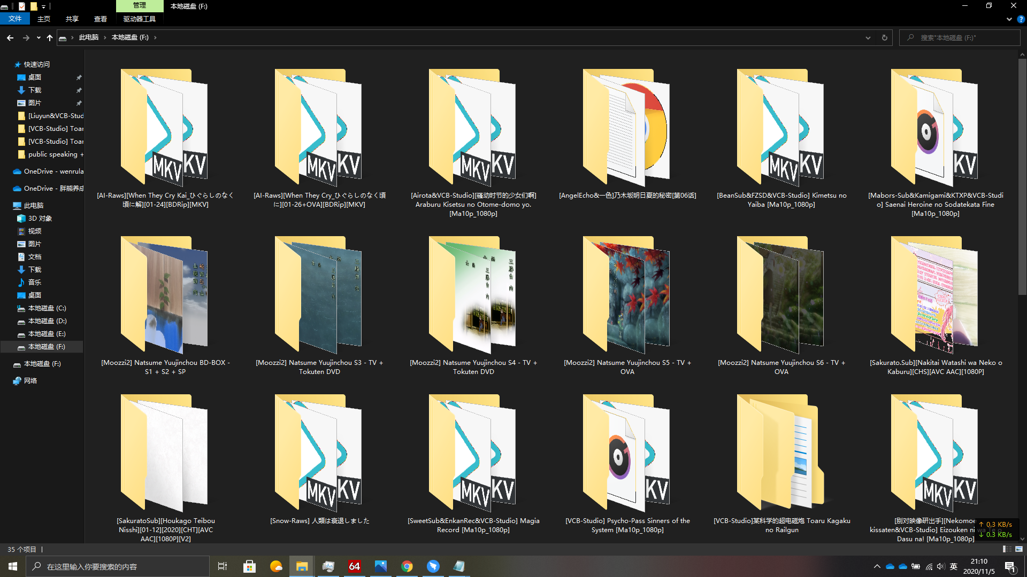Click the search box for local disk F
This screenshot has width=1027, height=577.
(960, 37)
